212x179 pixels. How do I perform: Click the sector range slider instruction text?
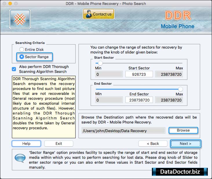pyautogui.click(x=136, y=50)
